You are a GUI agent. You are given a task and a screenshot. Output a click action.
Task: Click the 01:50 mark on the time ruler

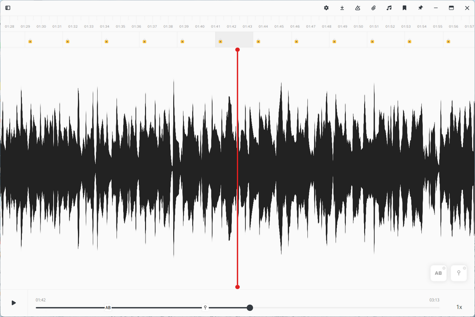tap(358, 26)
